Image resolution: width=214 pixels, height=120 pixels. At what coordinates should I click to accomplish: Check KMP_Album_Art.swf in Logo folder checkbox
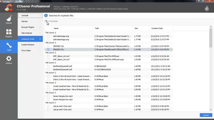point(48,59)
